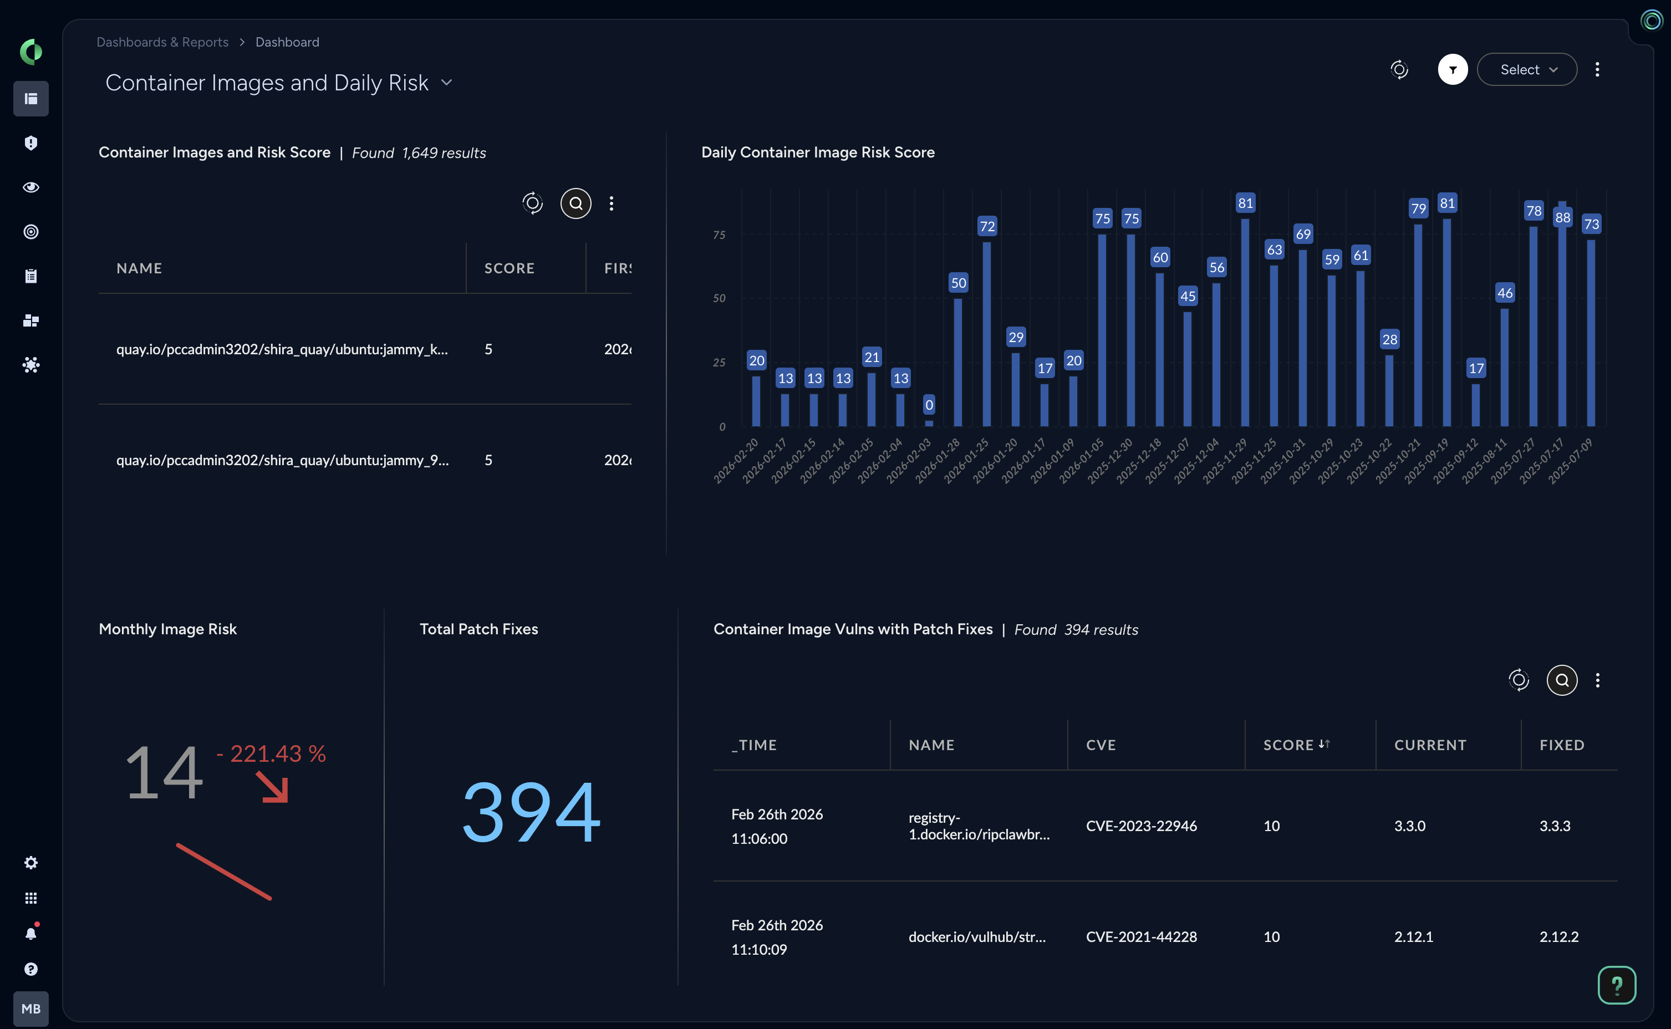Toggle sort on SCORE column header
The width and height of the screenshot is (1671, 1029).
1296,745
